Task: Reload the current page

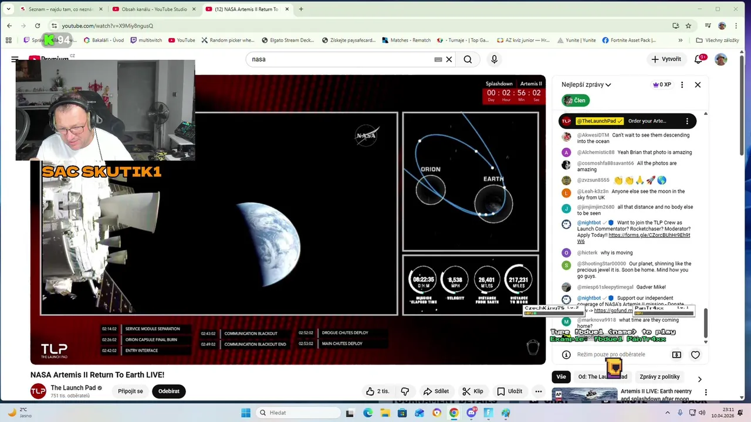Action: coord(37,26)
